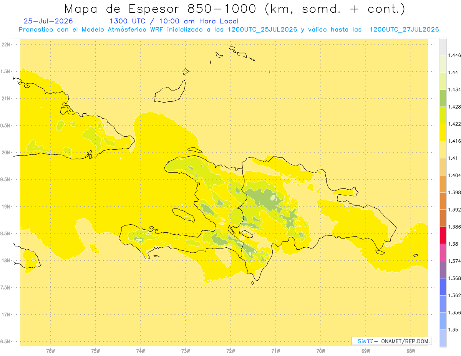Click the 76W longitude label

[50, 351]
